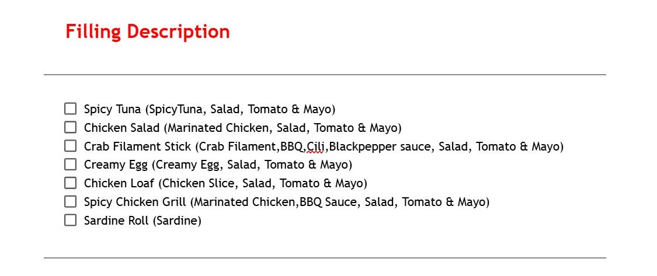The height and width of the screenshot is (276, 657).
Task: Tick the Spicy Tuna checkbox
Action: tap(71, 109)
